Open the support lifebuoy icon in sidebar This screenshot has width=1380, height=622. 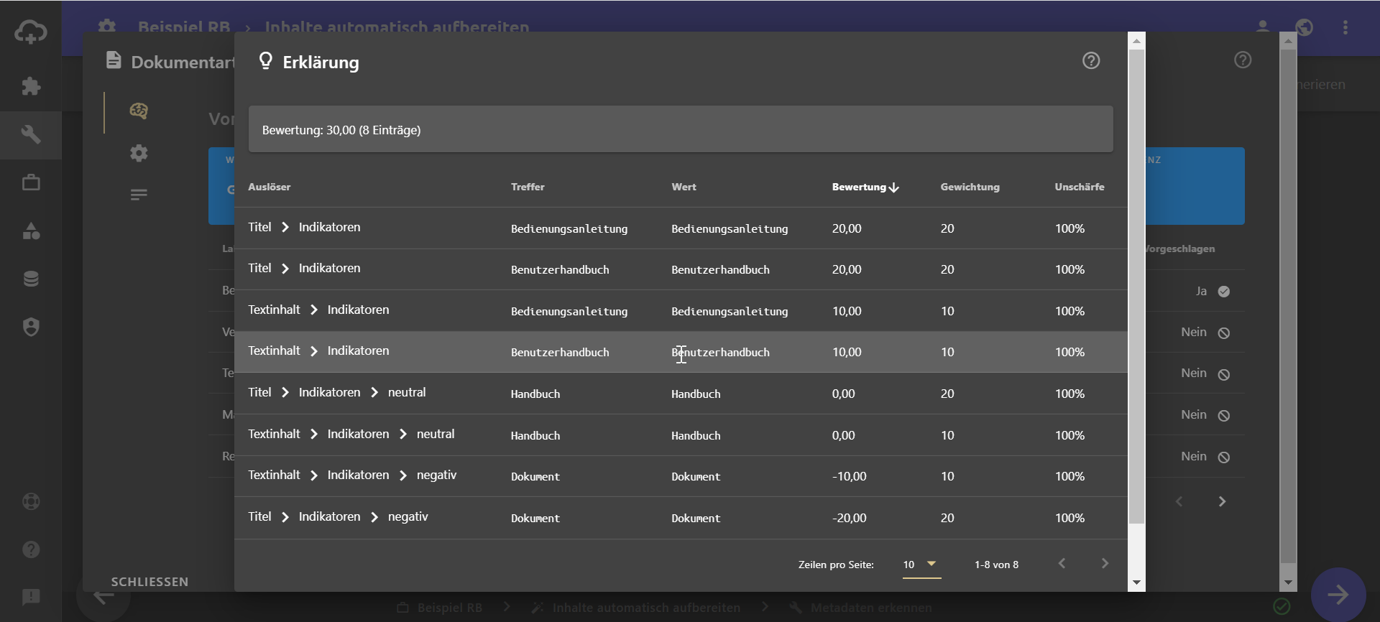(x=31, y=501)
